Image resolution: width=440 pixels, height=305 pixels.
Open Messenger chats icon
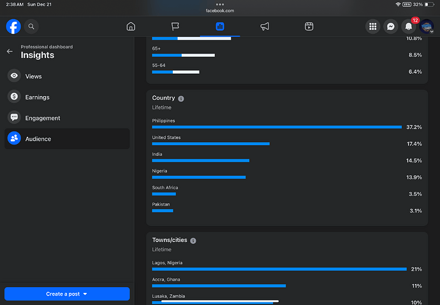point(392,27)
